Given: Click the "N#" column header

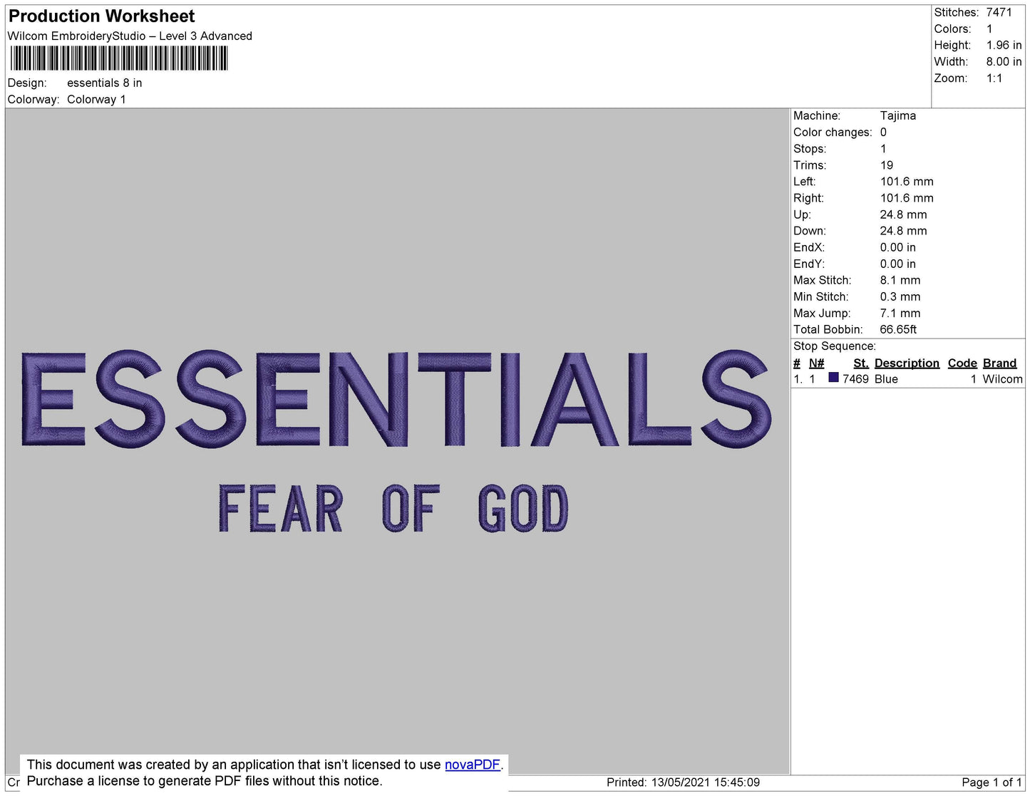Looking at the screenshot, I should click(x=816, y=363).
